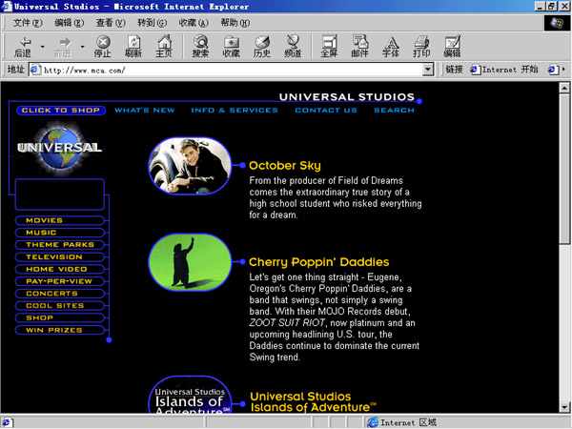Viewport: 572px width, 429px height.
Task: Expand the address bar URL dropdown
Action: (x=427, y=70)
